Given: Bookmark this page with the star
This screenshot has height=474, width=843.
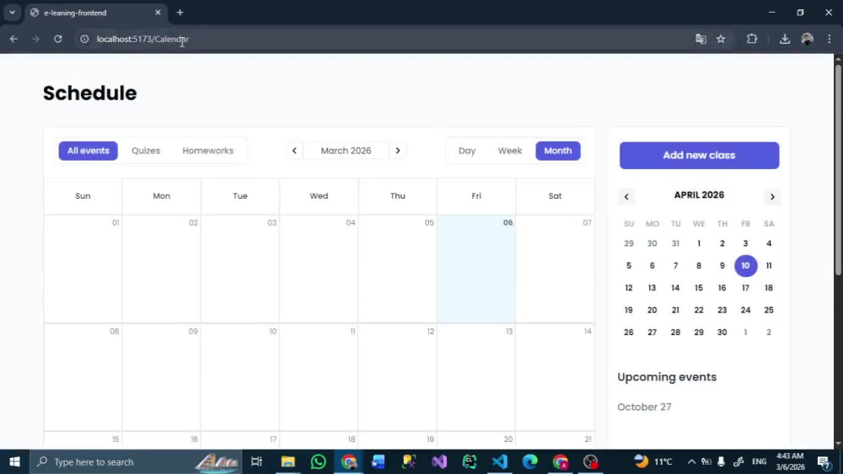Looking at the screenshot, I should pos(721,39).
